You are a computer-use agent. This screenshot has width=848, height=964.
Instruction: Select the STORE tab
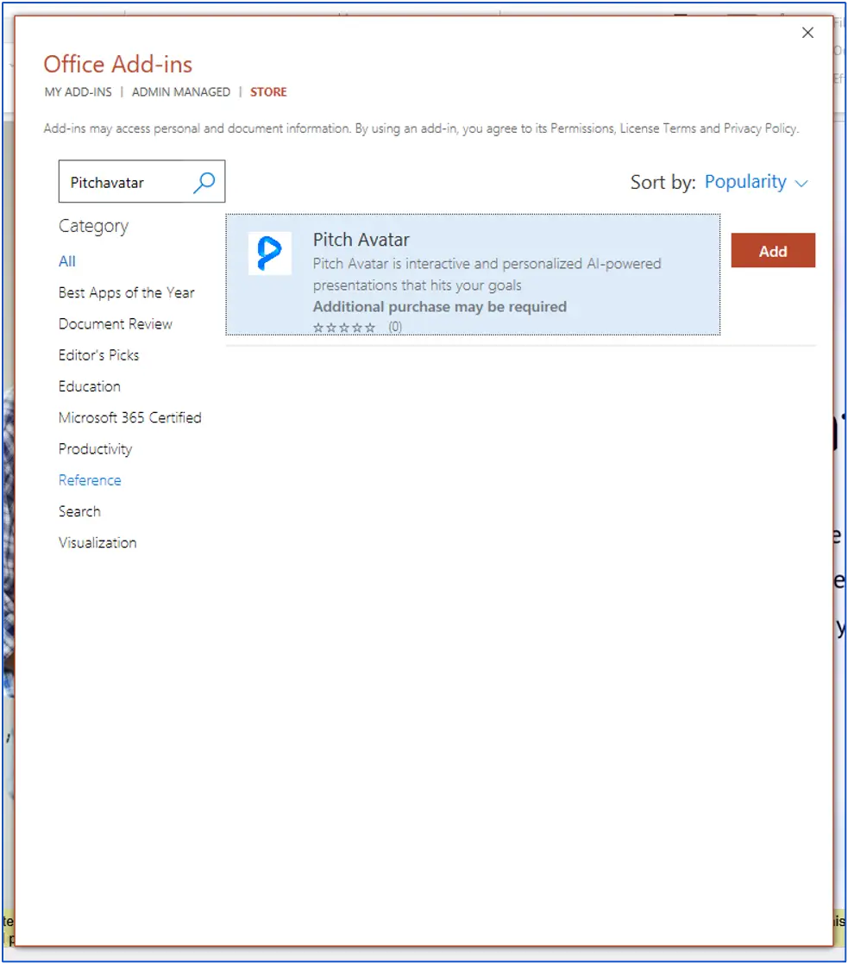tap(268, 92)
